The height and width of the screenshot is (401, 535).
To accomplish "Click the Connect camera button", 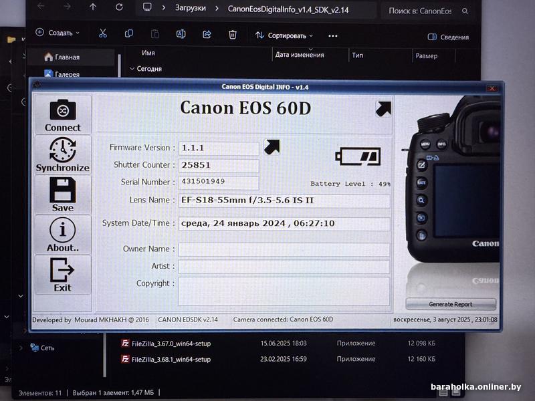I will pyautogui.click(x=63, y=114).
